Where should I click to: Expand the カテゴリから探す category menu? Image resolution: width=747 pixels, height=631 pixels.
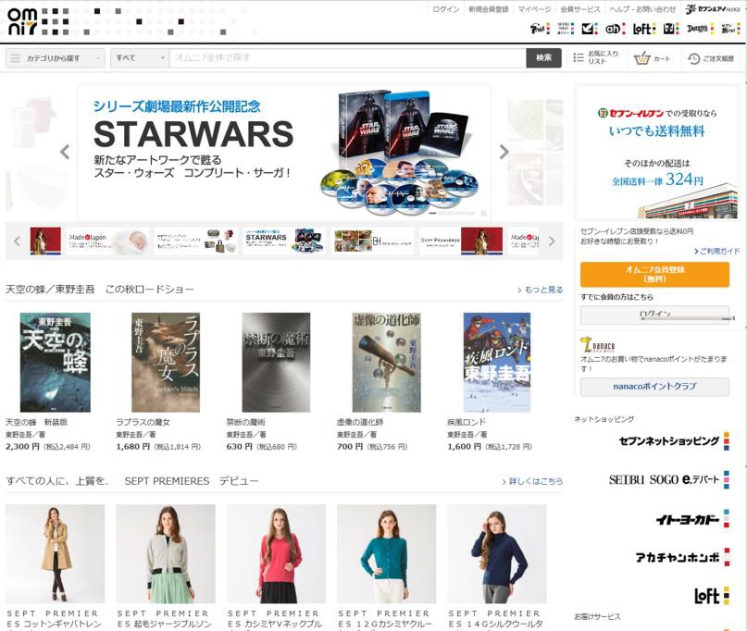click(x=55, y=58)
